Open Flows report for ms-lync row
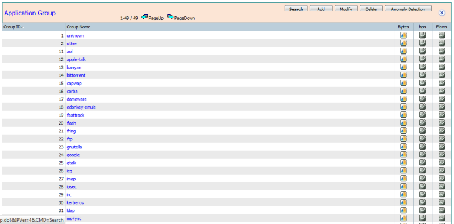454x224 pixels. (x=441, y=218)
